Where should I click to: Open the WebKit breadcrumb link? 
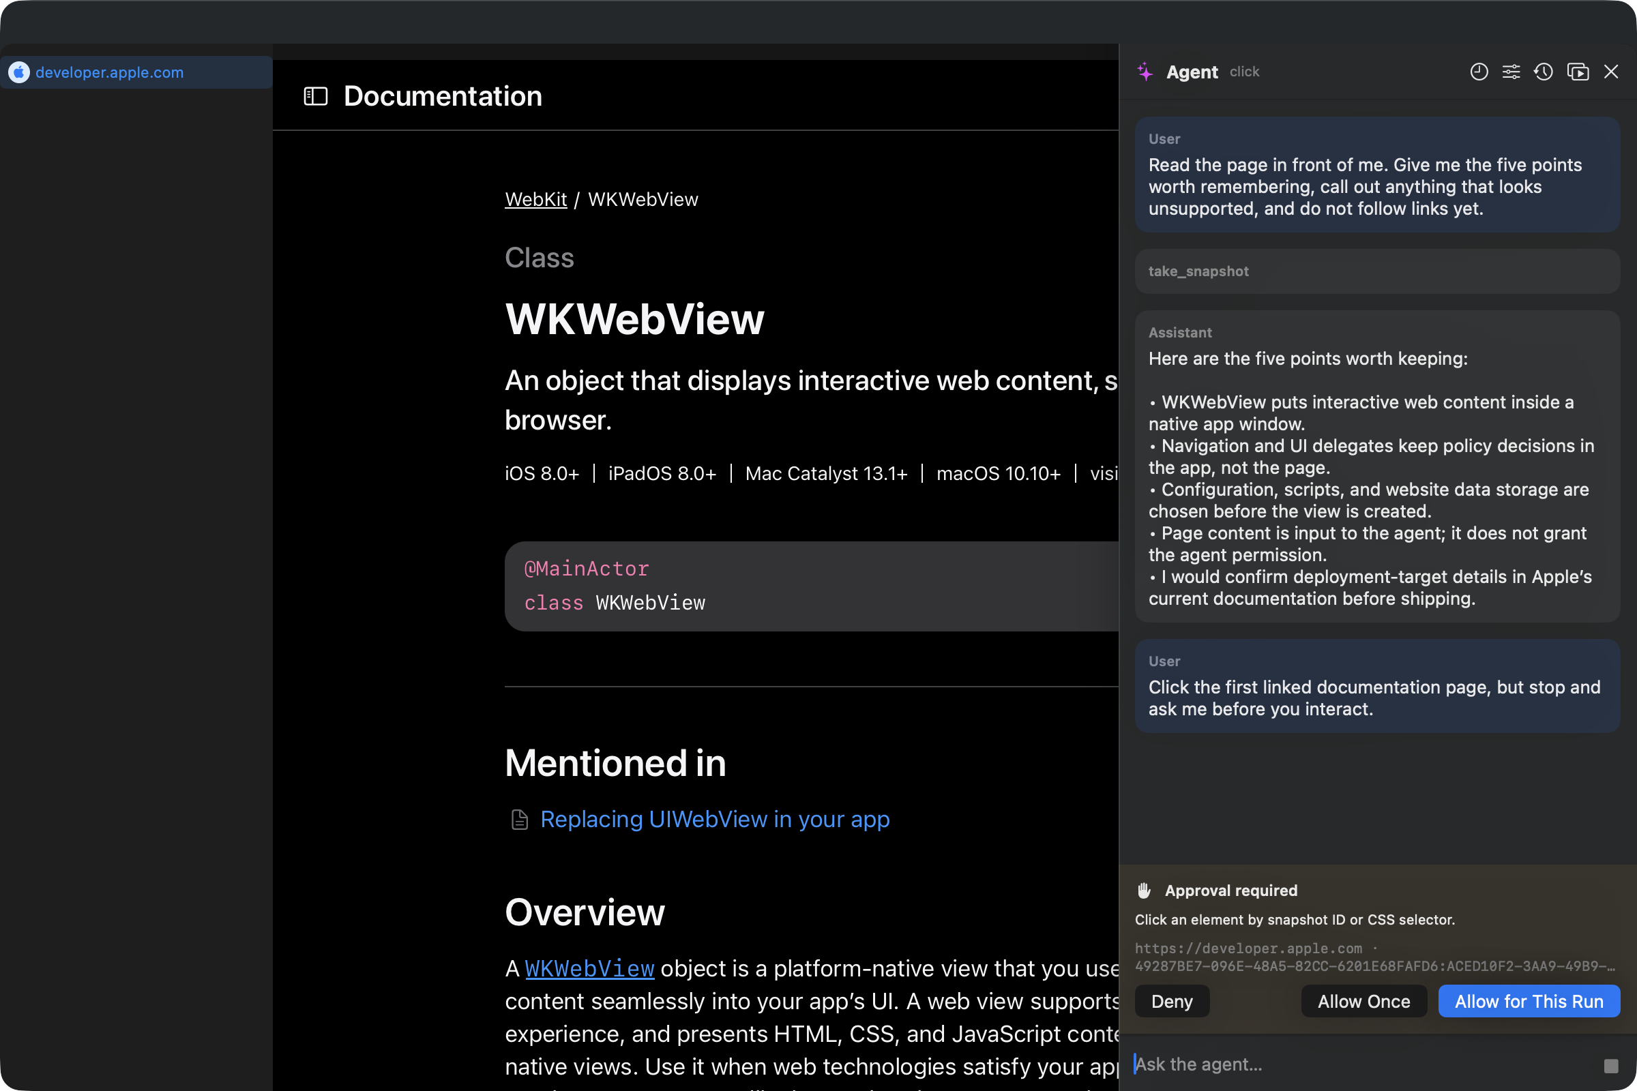coord(536,200)
